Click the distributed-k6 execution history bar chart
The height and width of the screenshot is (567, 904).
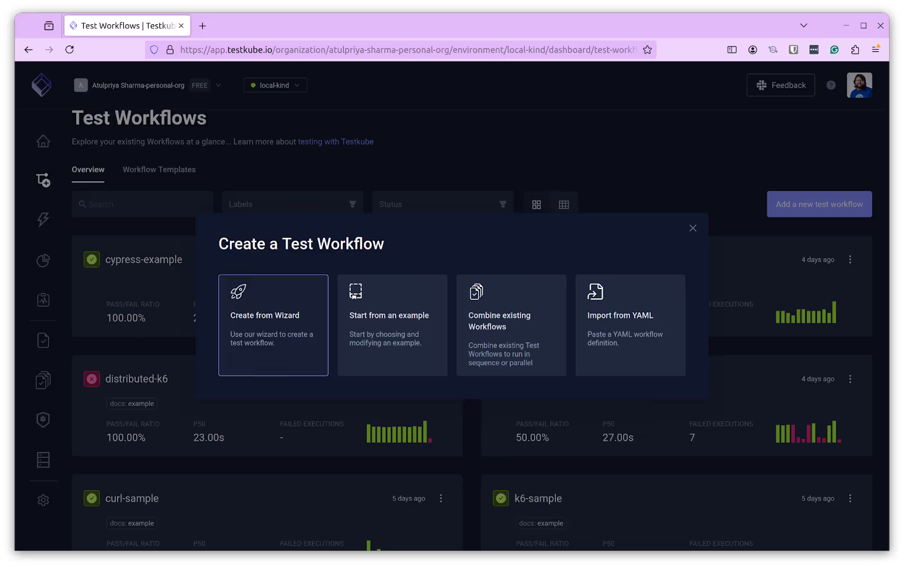coord(399,432)
